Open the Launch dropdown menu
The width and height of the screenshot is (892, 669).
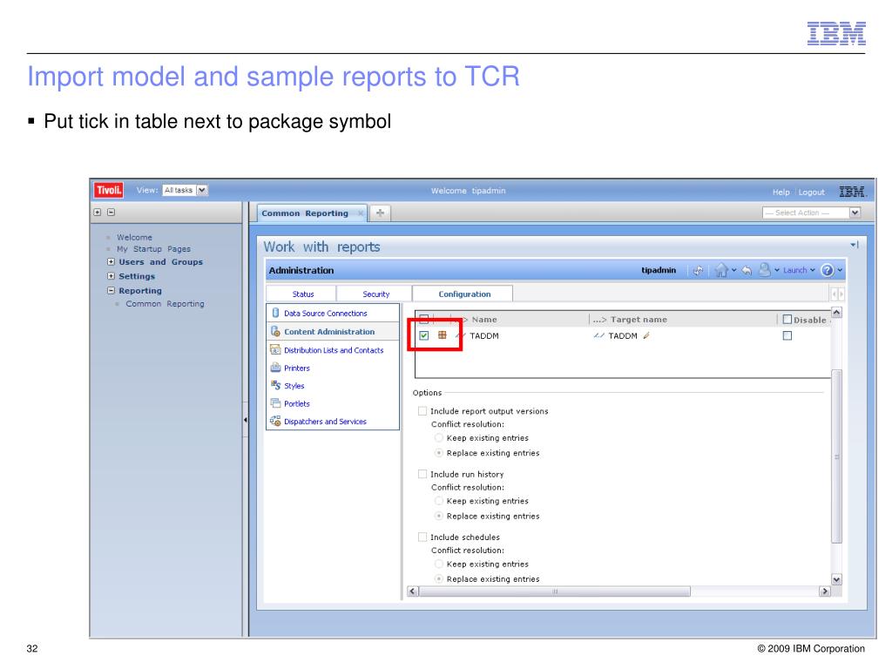(x=800, y=270)
